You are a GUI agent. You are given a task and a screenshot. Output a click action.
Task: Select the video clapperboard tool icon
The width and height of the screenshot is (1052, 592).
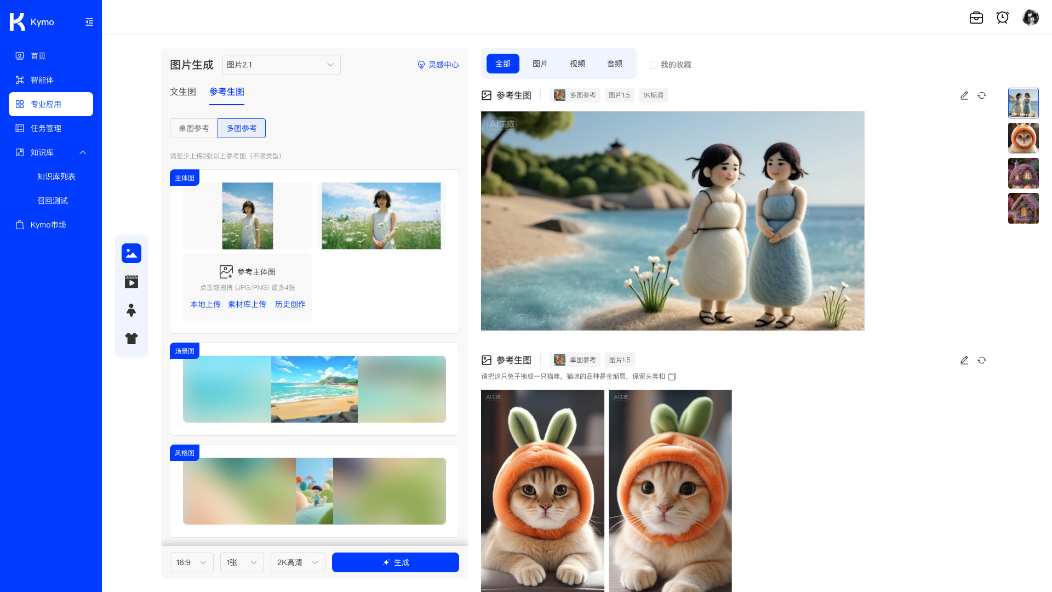(131, 282)
